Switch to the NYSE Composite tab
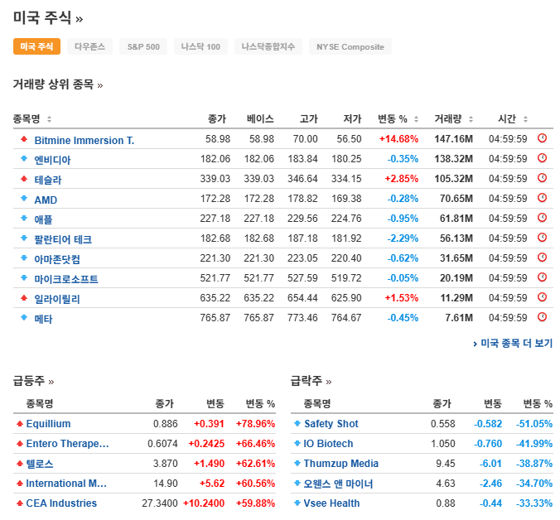This screenshot has width=560, height=520. 350,46
